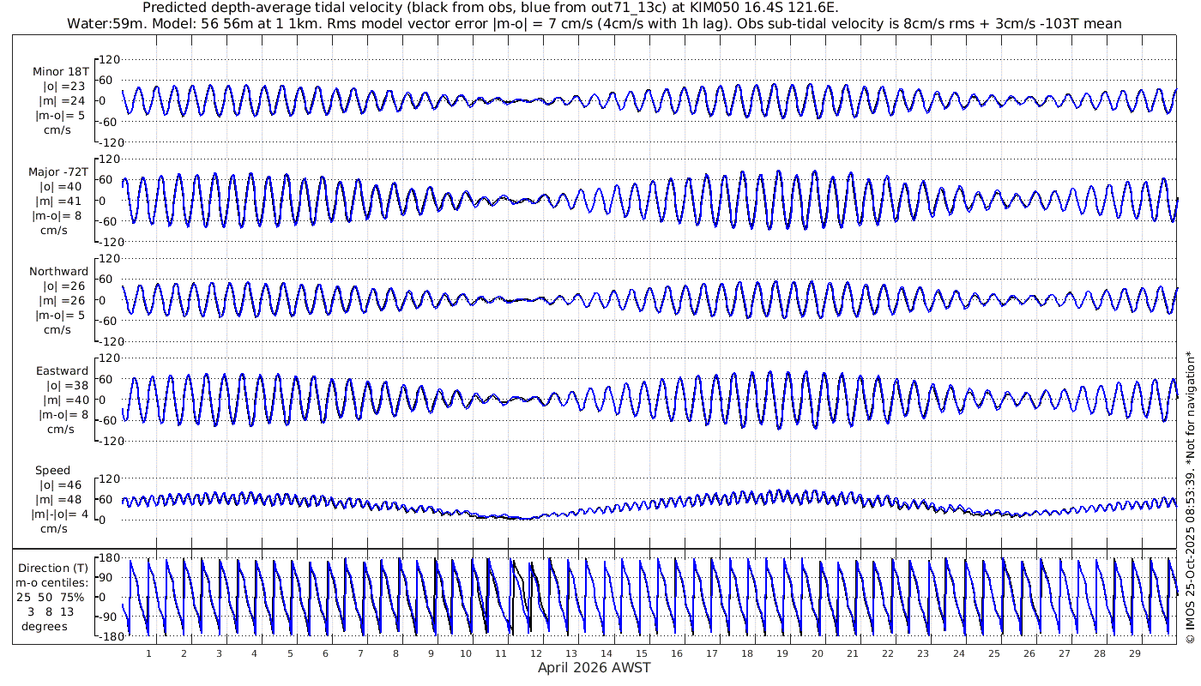1201x686 pixels.
Task: Click day 29 on the date axis
Action: [1134, 653]
